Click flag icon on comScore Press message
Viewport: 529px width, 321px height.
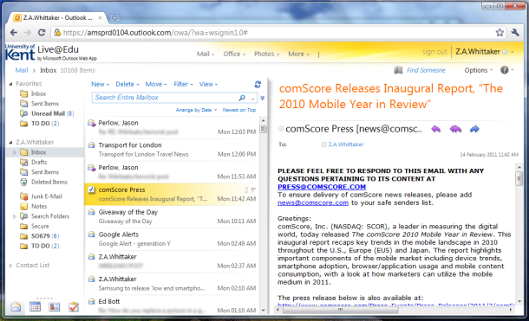click(x=253, y=189)
